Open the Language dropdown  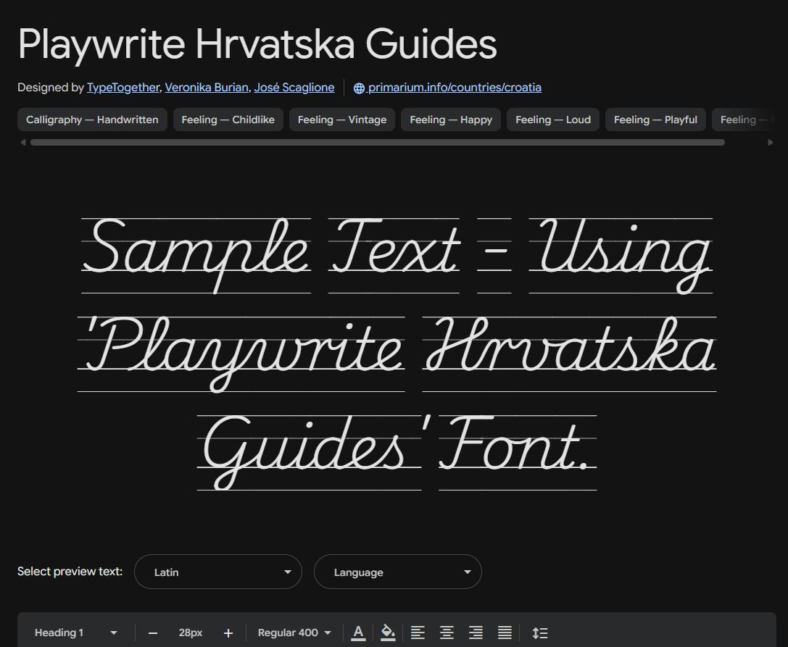[397, 572]
